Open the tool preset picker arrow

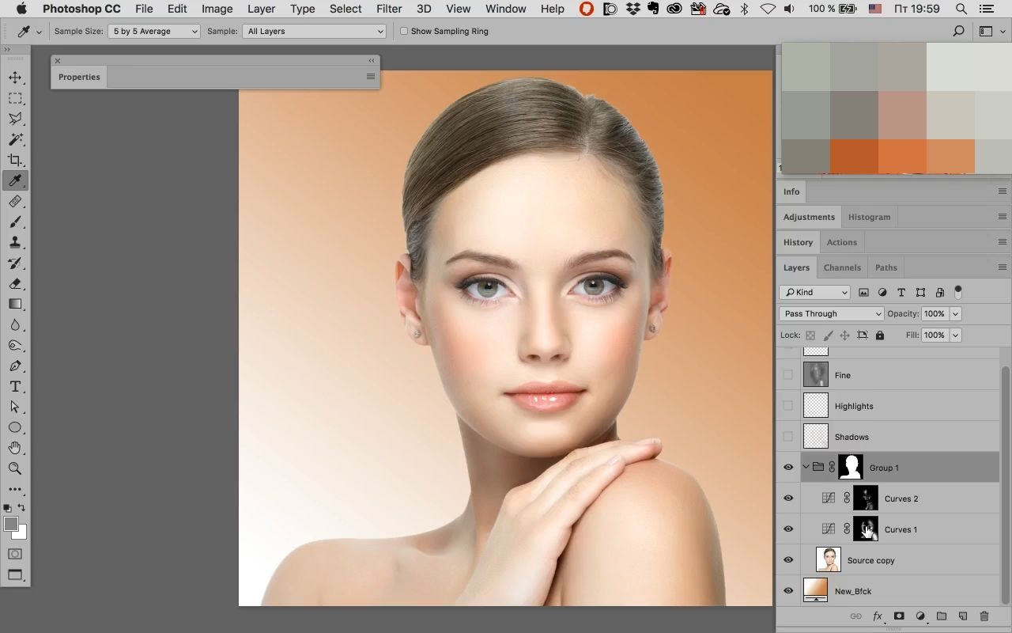click(x=39, y=32)
